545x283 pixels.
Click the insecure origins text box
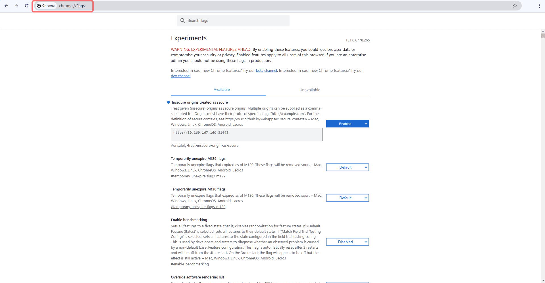tap(247, 135)
